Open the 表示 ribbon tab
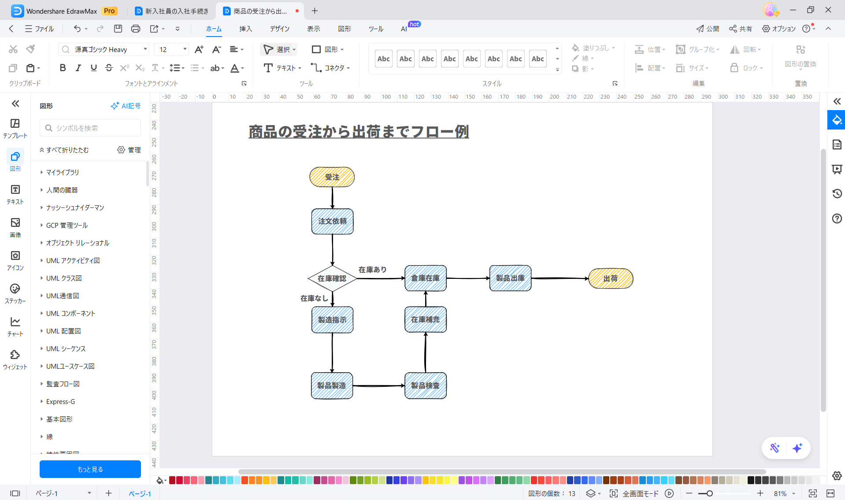This screenshot has width=845, height=500. tap(313, 29)
